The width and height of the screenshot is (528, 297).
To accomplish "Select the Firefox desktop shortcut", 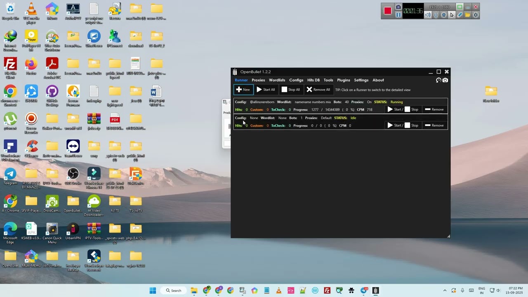I will pos(31,66).
